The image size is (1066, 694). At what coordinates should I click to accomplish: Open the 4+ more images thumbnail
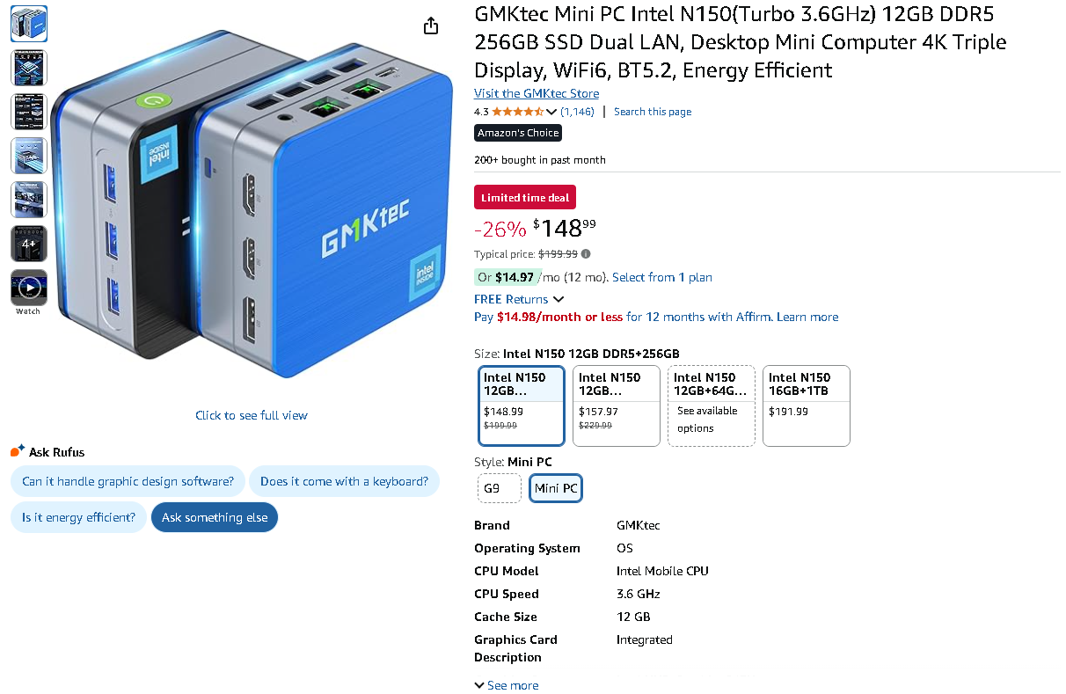(x=29, y=244)
